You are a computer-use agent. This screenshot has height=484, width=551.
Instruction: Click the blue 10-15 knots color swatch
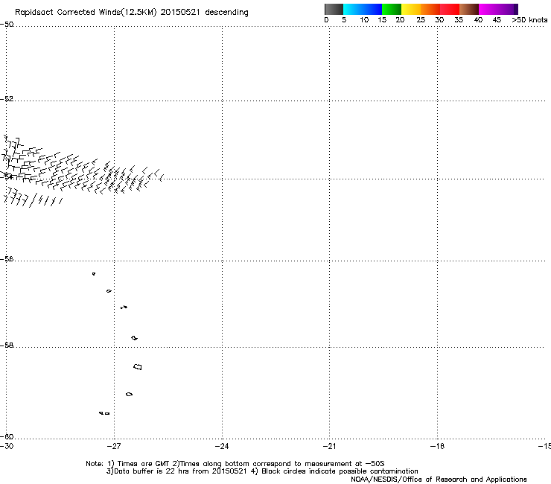[x=372, y=9]
